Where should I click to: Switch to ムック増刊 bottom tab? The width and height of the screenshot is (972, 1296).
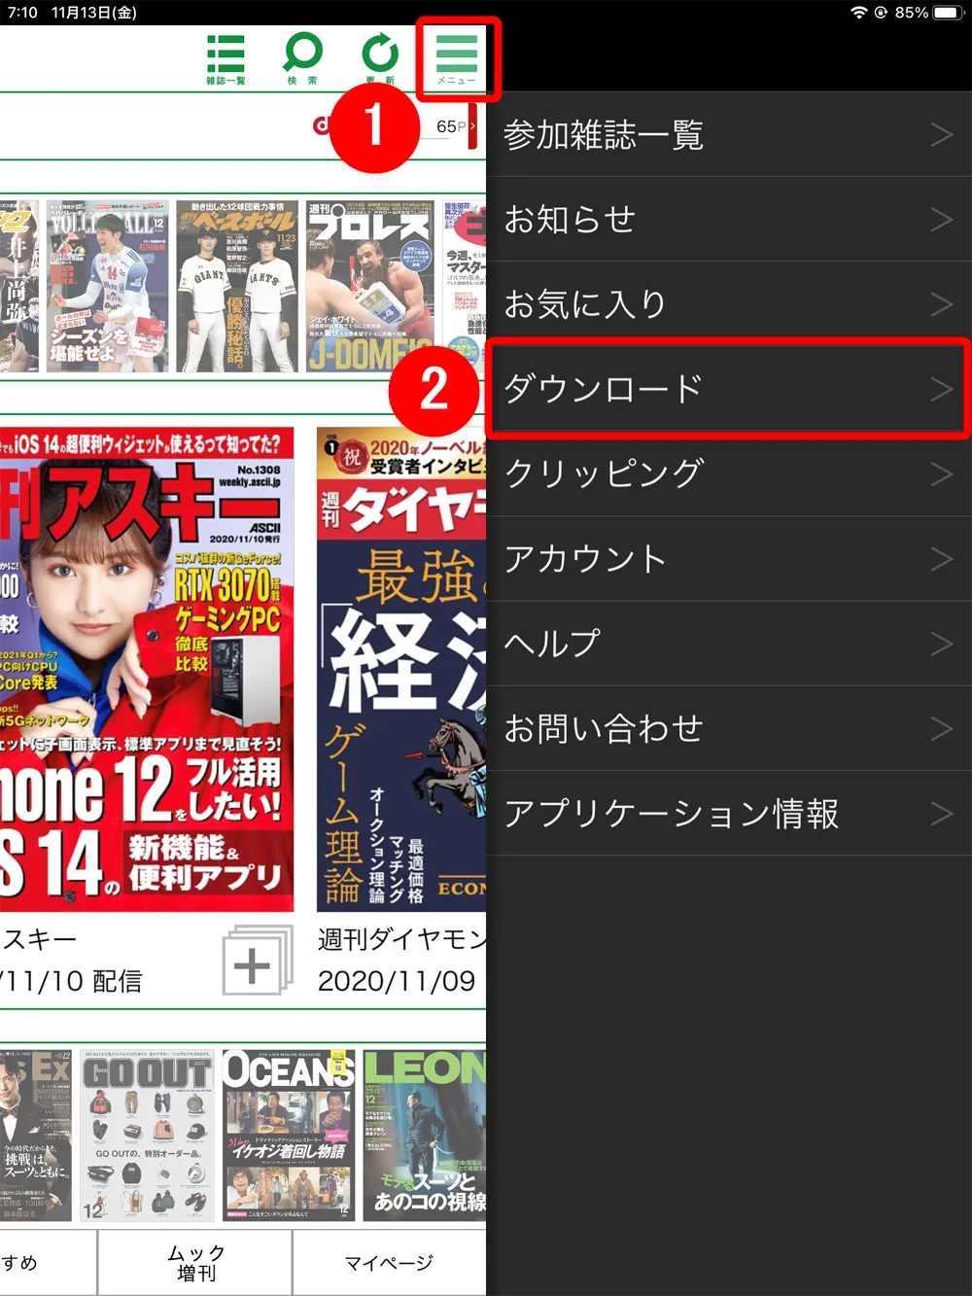[x=195, y=1263]
